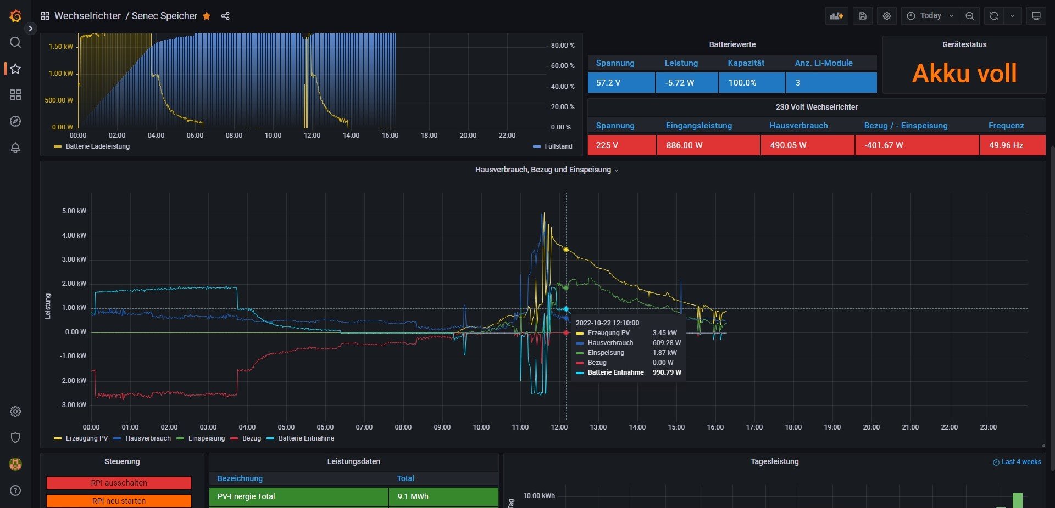Toggle Batterie Entnahme series in legend
Viewport: 1055px width, 508px height.
pos(306,438)
